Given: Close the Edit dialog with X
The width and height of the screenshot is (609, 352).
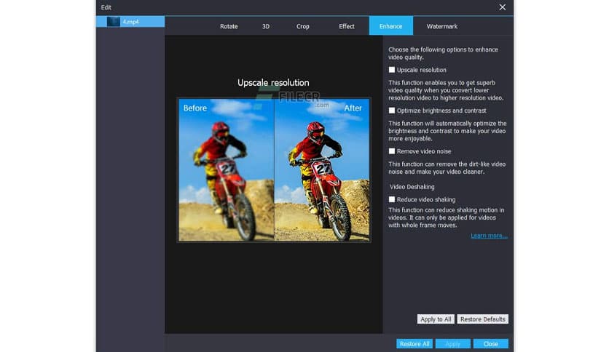Looking at the screenshot, I should point(503,7).
